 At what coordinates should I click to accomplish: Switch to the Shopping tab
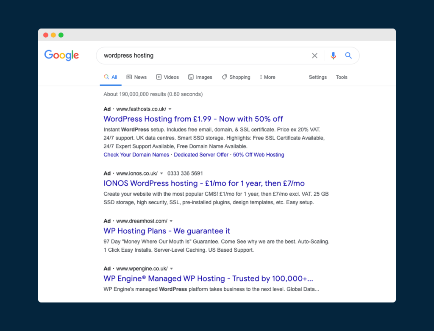236,77
